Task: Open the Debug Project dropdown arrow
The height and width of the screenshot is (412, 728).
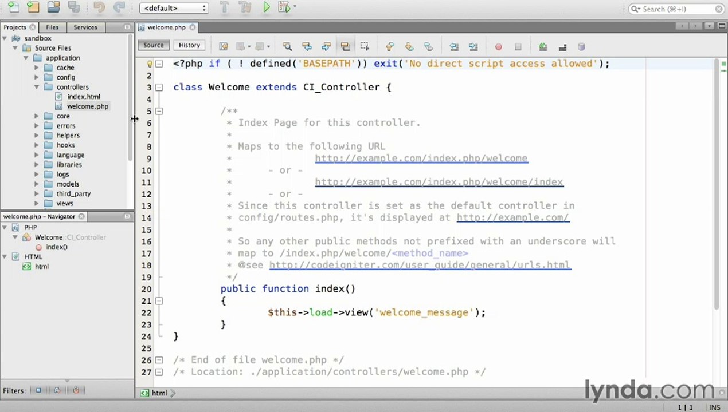Action: pos(295,7)
